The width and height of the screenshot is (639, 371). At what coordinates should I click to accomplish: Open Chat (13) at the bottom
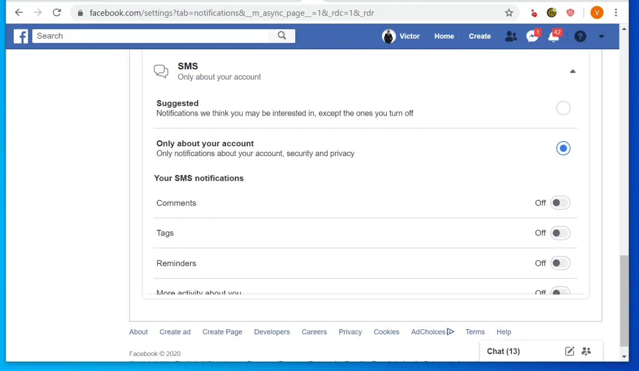[x=503, y=351]
